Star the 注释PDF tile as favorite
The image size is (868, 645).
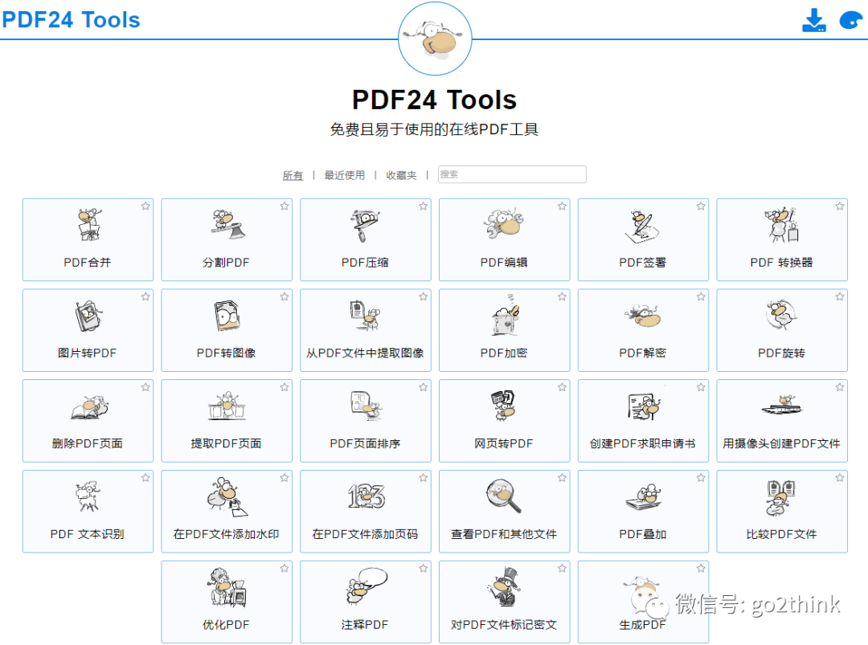click(x=424, y=569)
